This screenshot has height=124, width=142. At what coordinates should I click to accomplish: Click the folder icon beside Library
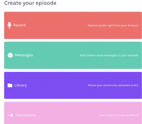pos(10,85)
